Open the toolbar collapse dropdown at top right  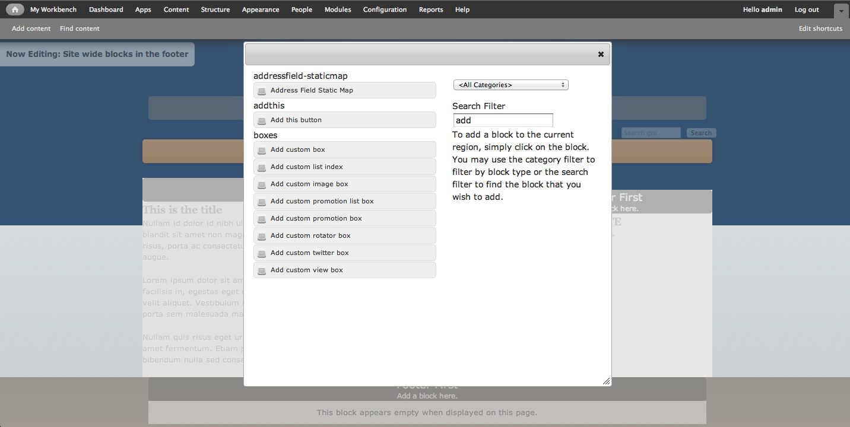coord(841,11)
